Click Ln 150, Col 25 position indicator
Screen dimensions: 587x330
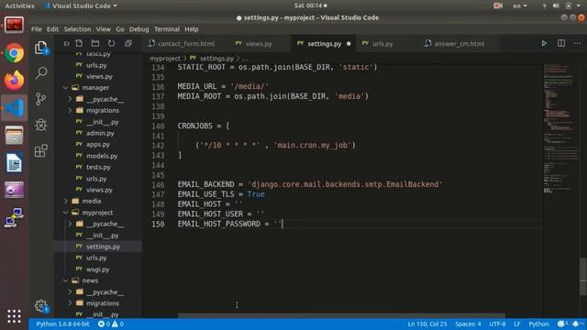(427, 324)
